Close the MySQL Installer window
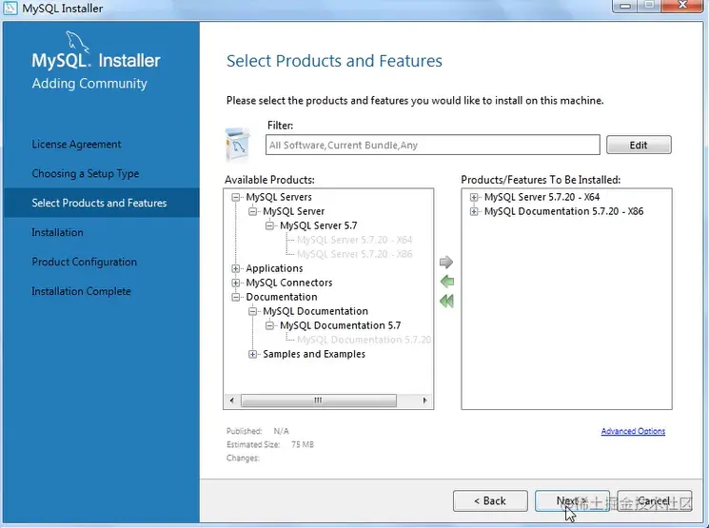Viewport: 709px width, 528px height. pyautogui.click(x=682, y=6)
